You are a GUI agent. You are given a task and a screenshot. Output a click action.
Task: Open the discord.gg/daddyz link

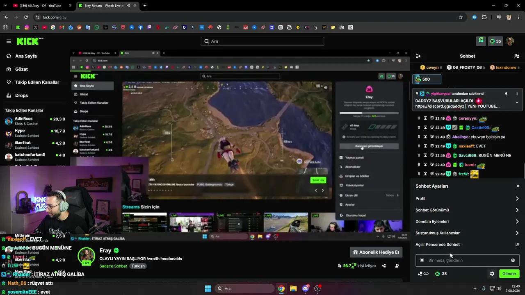coord(440,107)
